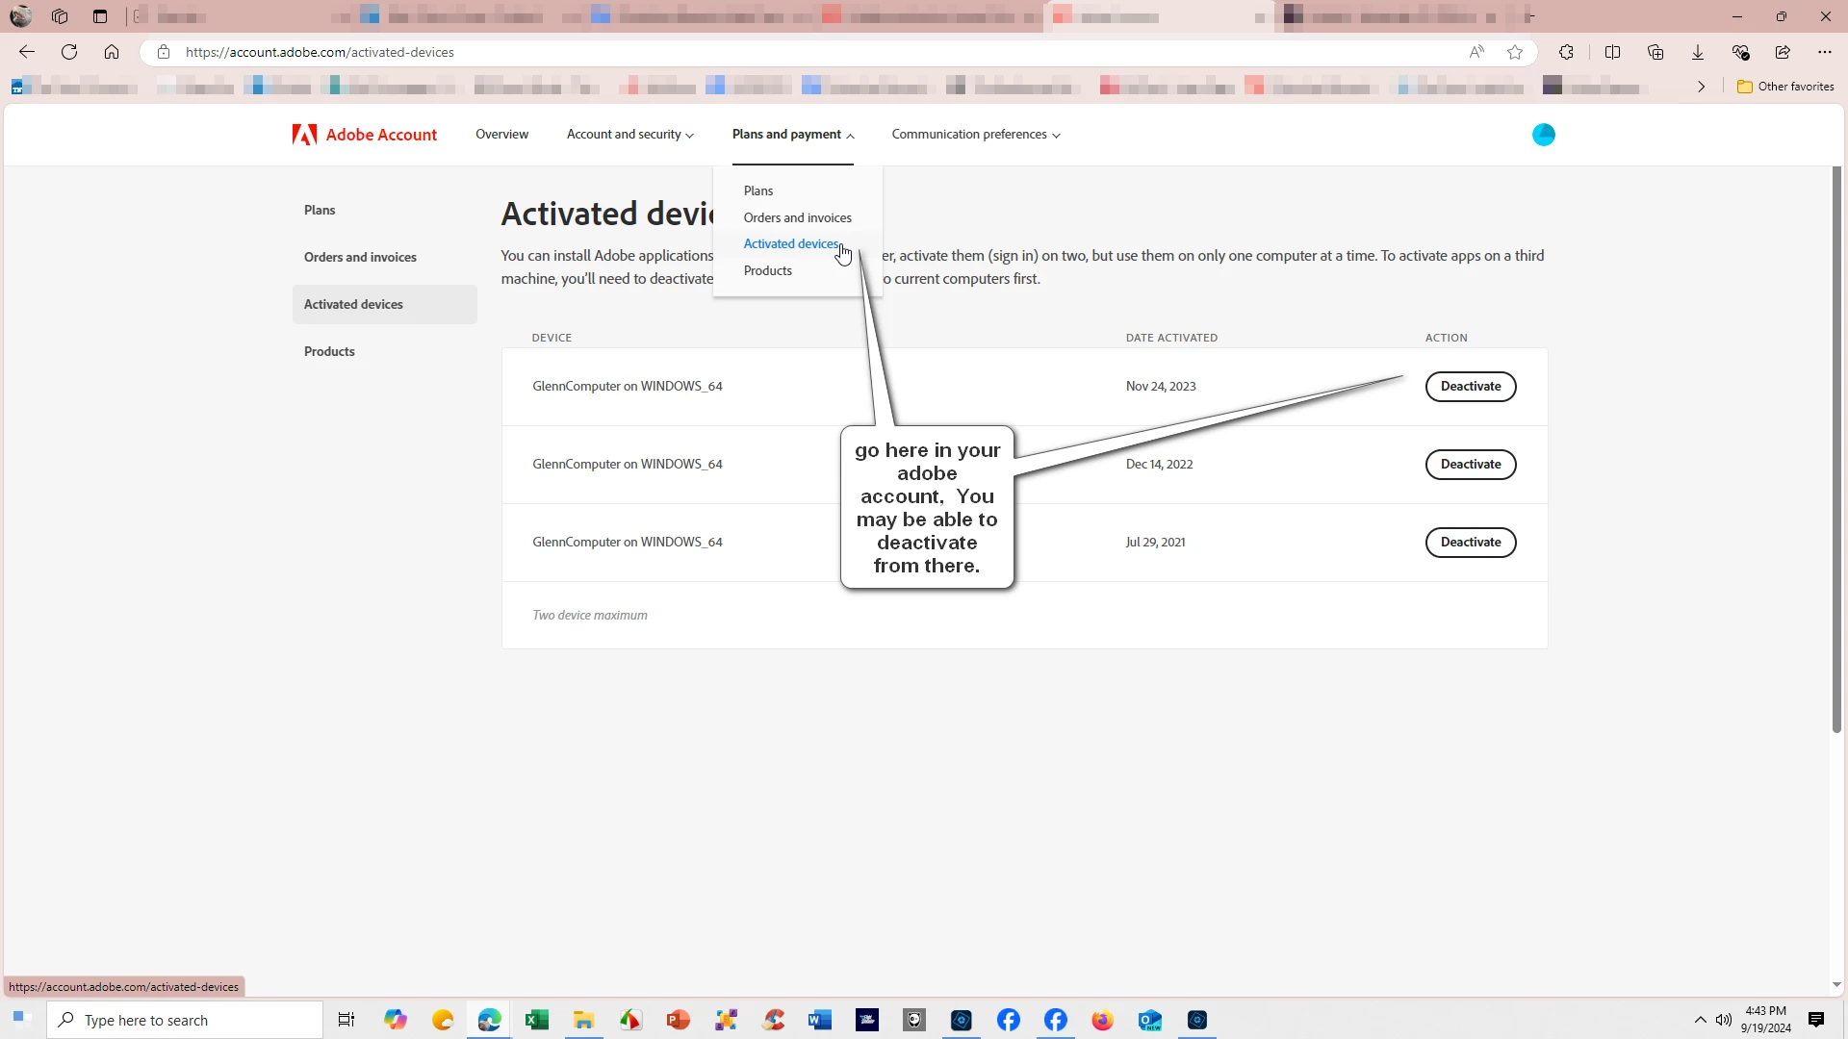This screenshot has height=1039, width=1848.
Task: Expand Account and security dropdown
Action: click(629, 135)
